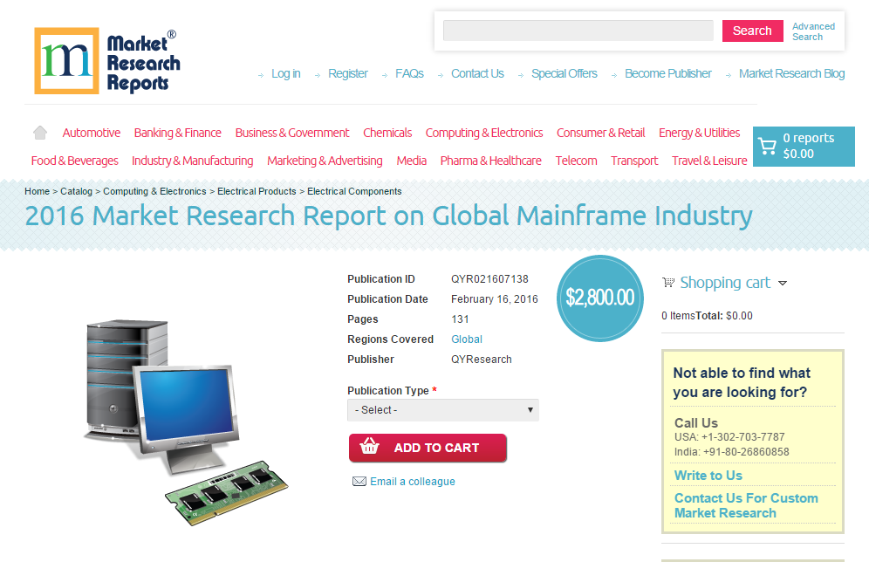Click the Search button
Screen dimensions: 869x562
[x=752, y=31]
